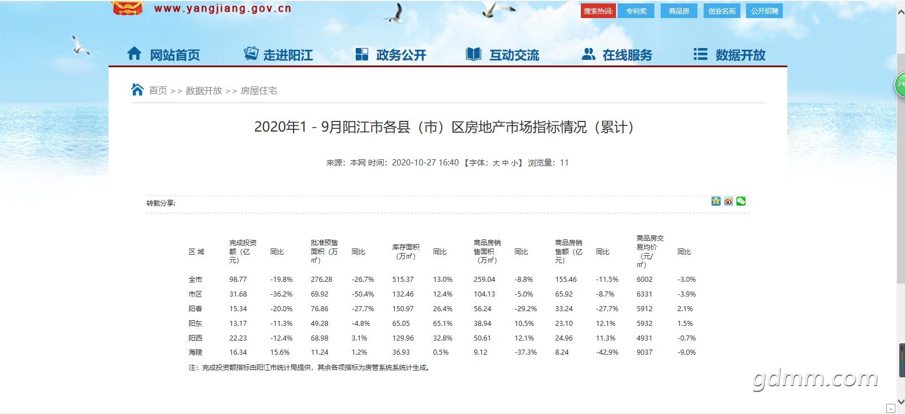Select the 阳东 row label
This screenshot has height=414, width=905.
pos(195,324)
